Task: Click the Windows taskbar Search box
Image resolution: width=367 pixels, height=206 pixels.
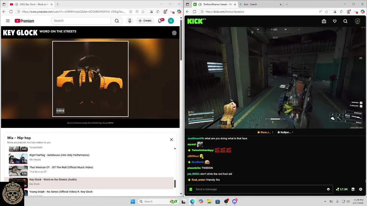Action: pyautogui.click(x=158, y=201)
